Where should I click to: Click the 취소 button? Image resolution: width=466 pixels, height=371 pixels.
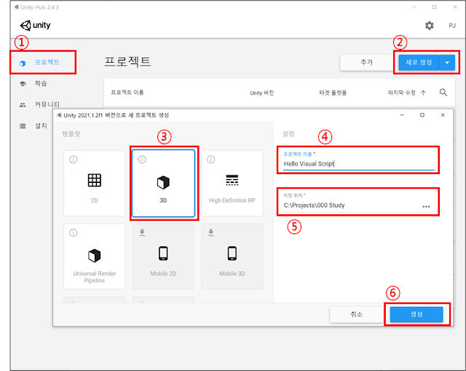[x=356, y=314]
